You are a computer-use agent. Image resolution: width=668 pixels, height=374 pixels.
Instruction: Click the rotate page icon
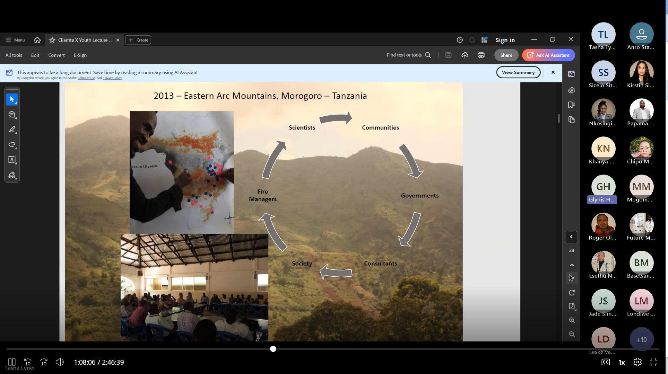click(572, 293)
